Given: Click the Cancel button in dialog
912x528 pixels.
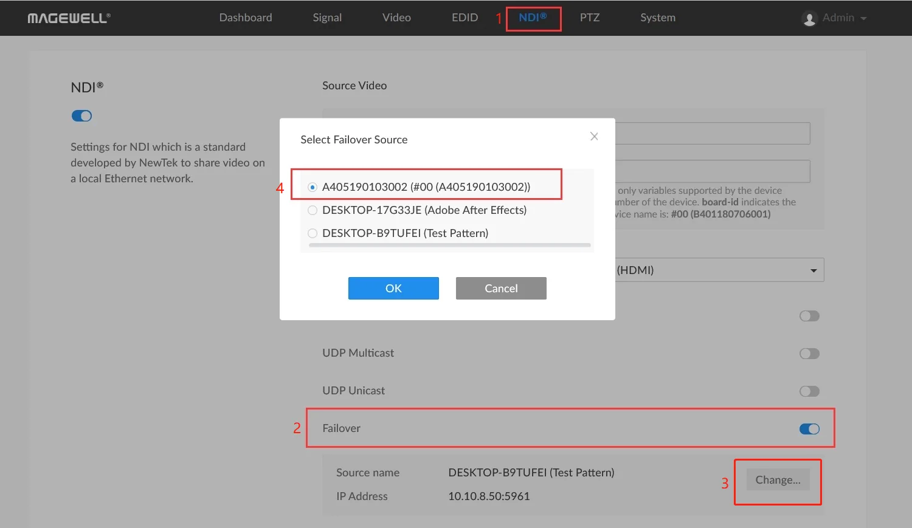Looking at the screenshot, I should tap(501, 289).
